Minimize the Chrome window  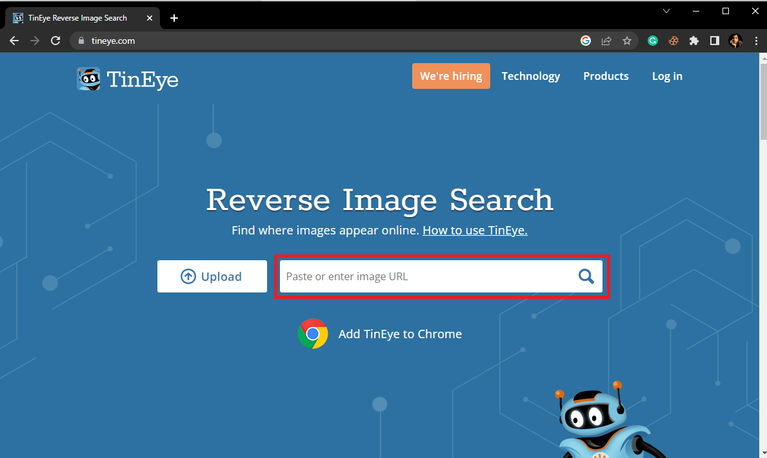(x=696, y=11)
